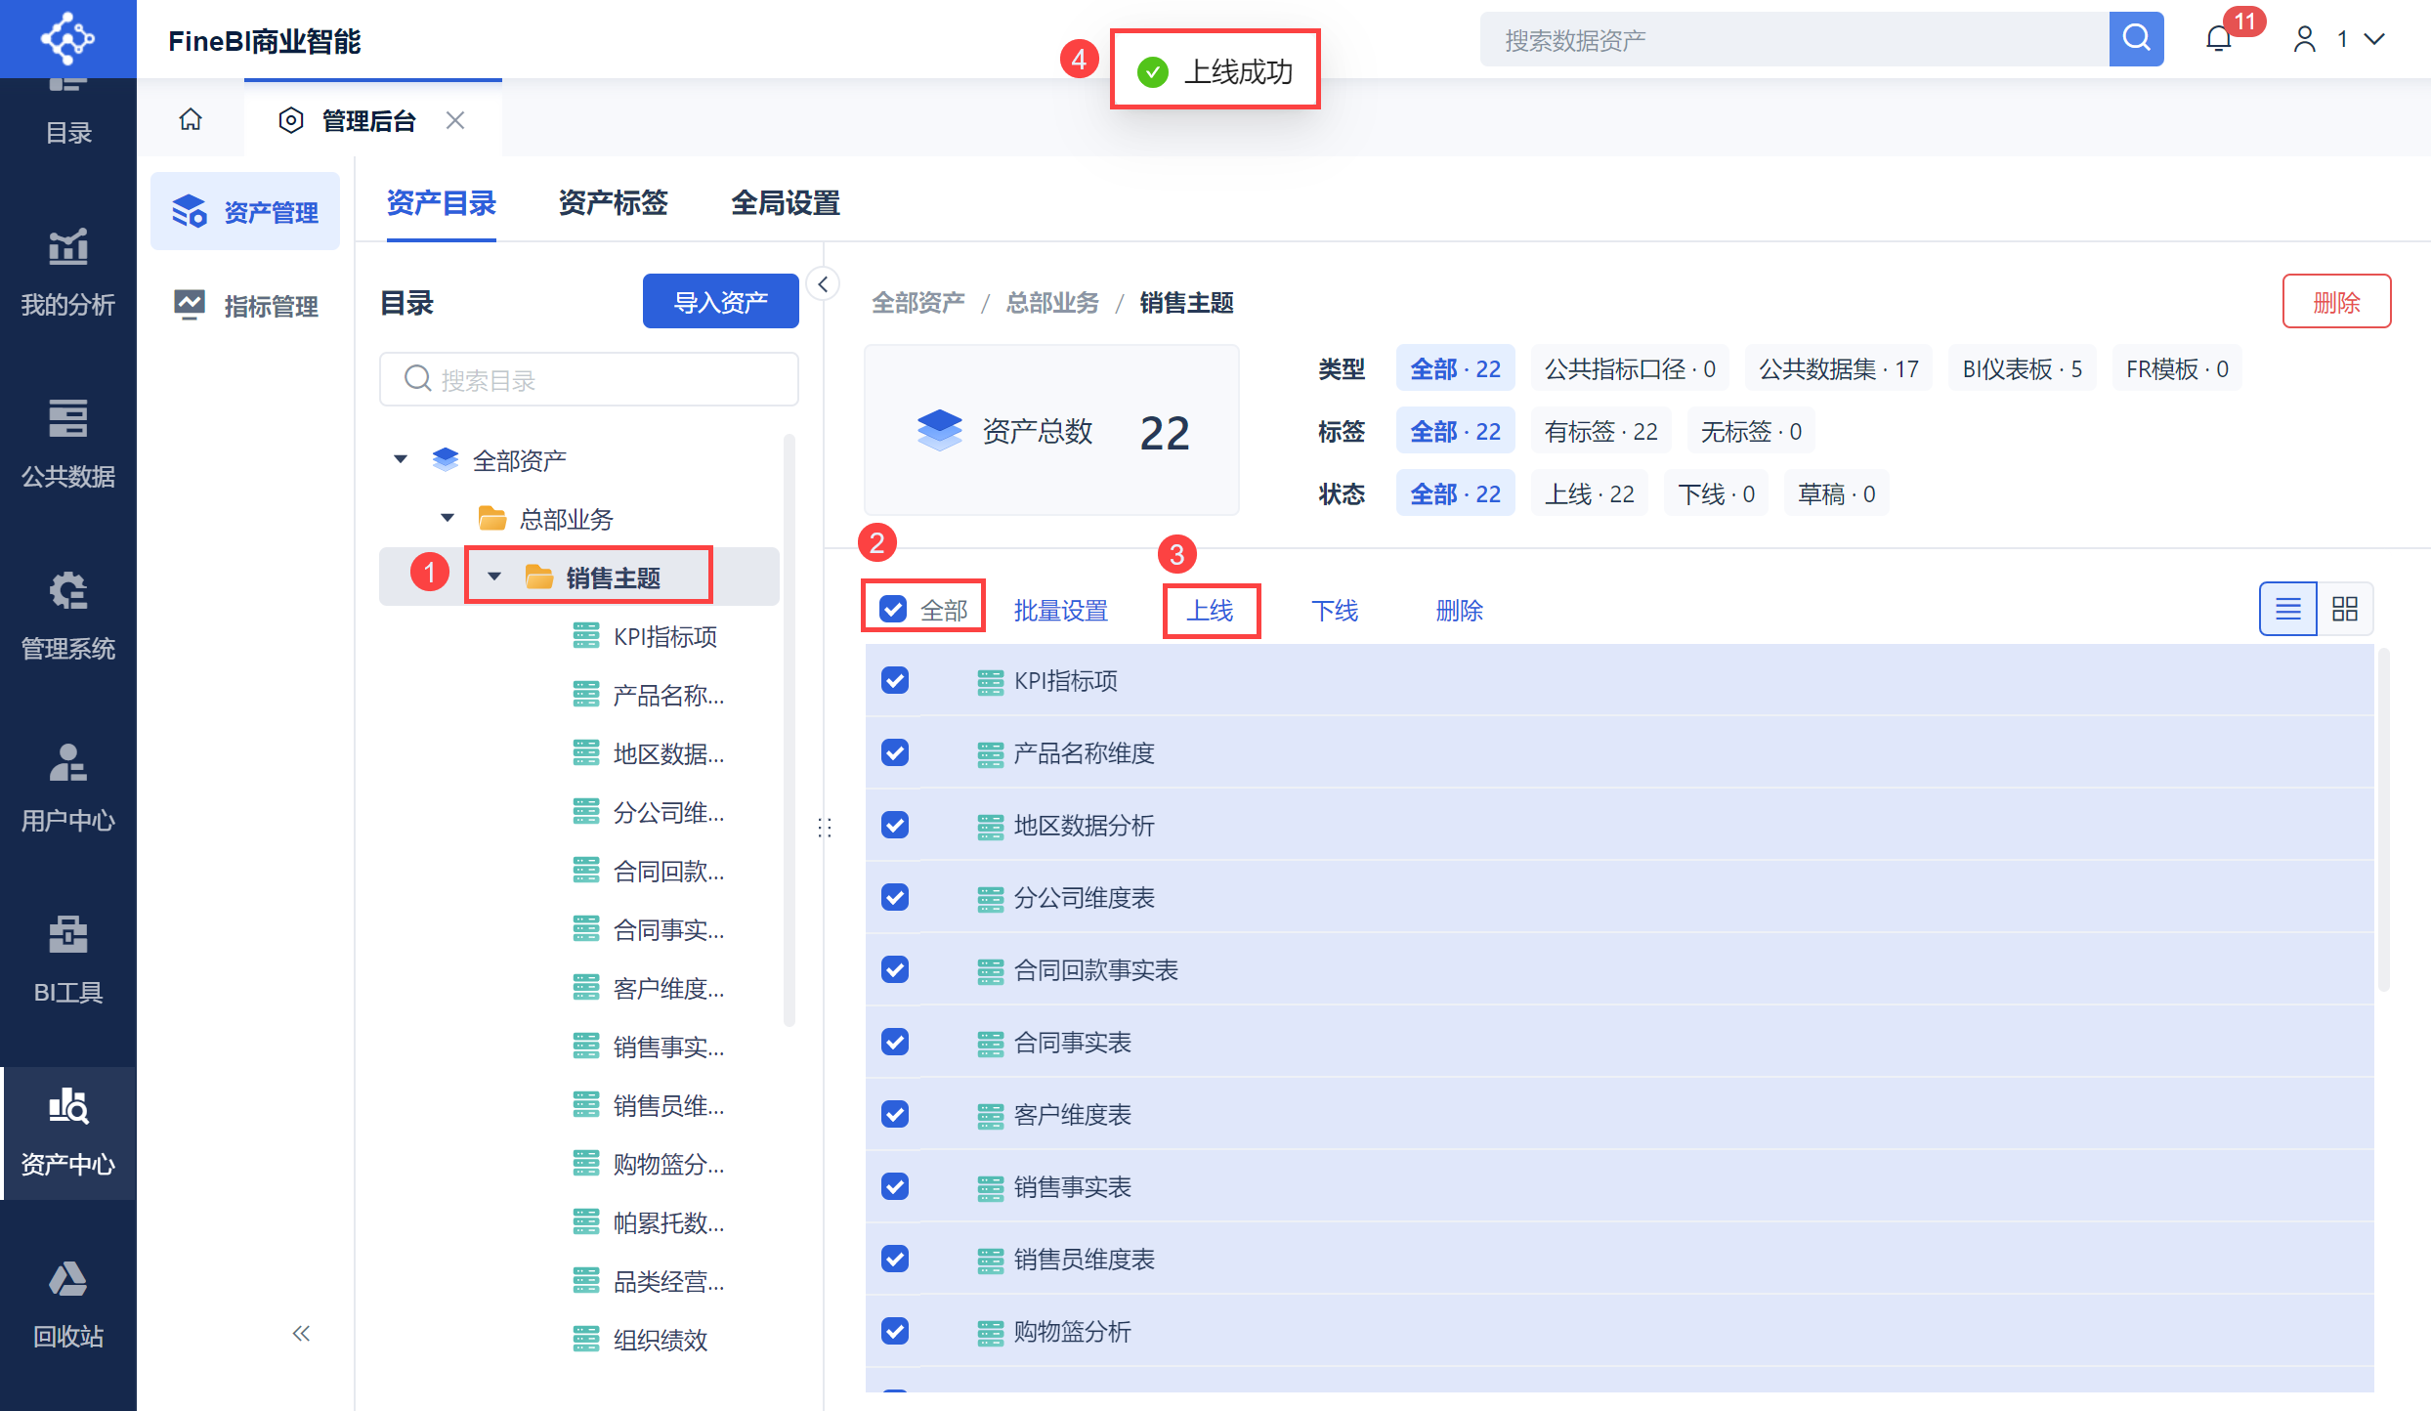The image size is (2431, 1411).
Task: Close the 管理后台 tab
Action: coord(455,120)
